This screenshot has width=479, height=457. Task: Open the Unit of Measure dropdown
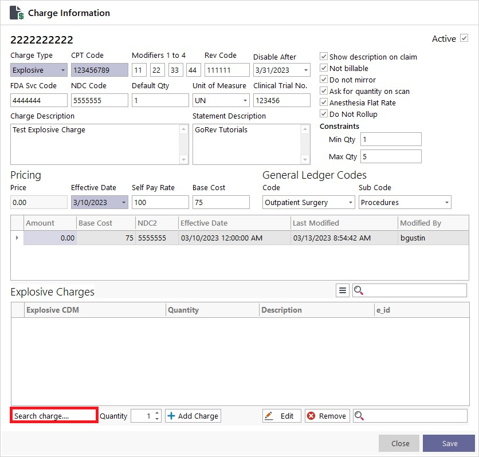pos(245,100)
